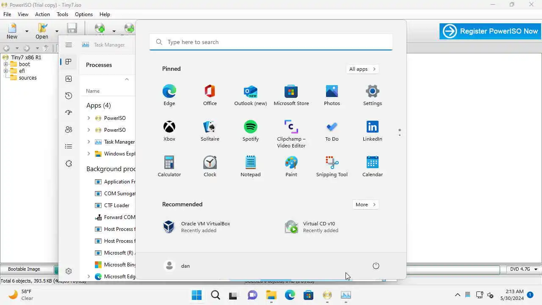The image size is (542, 305).
Task: Open Virtual CD v10 recommended item
Action: click(x=312, y=227)
